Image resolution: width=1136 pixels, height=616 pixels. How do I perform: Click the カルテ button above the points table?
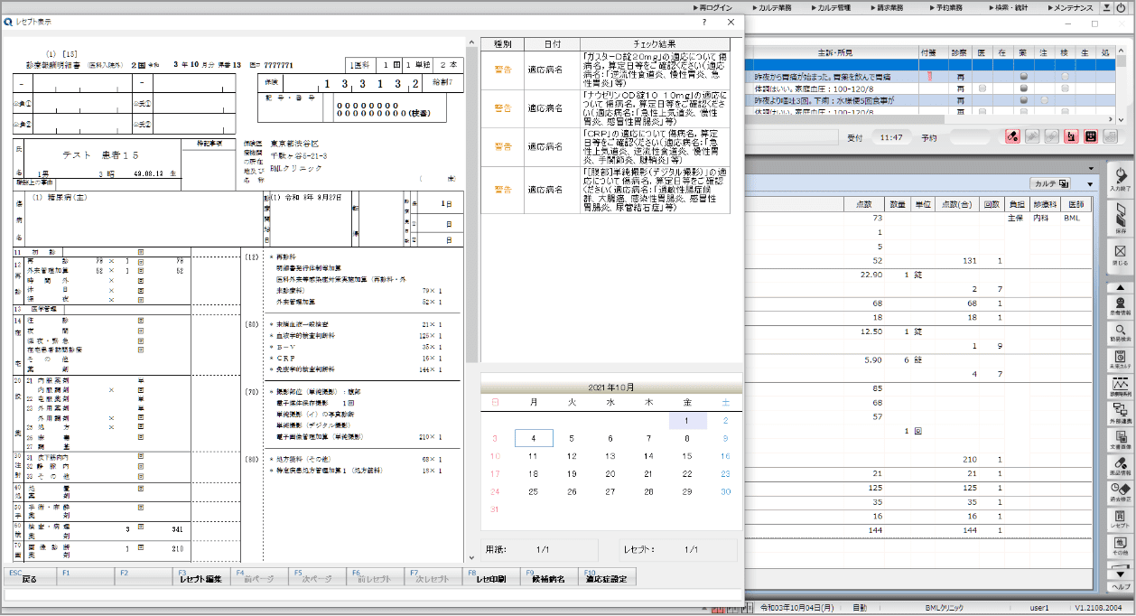pos(1050,183)
